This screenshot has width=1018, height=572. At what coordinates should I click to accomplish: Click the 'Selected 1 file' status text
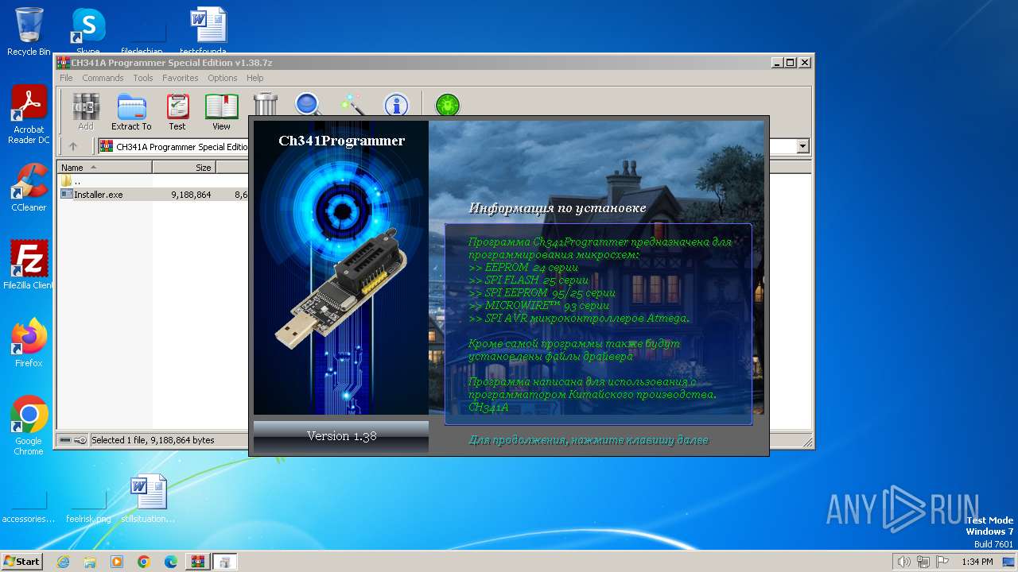[153, 440]
